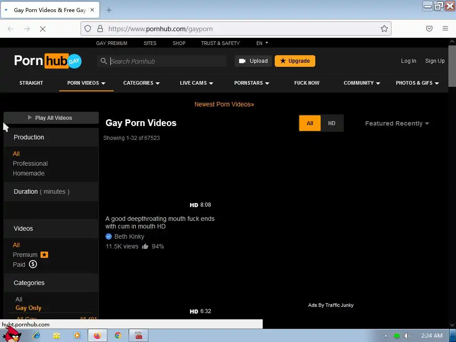Open the EN language dropdown
The height and width of the screenshot is (342, 456).
click(x=262, y=43)
